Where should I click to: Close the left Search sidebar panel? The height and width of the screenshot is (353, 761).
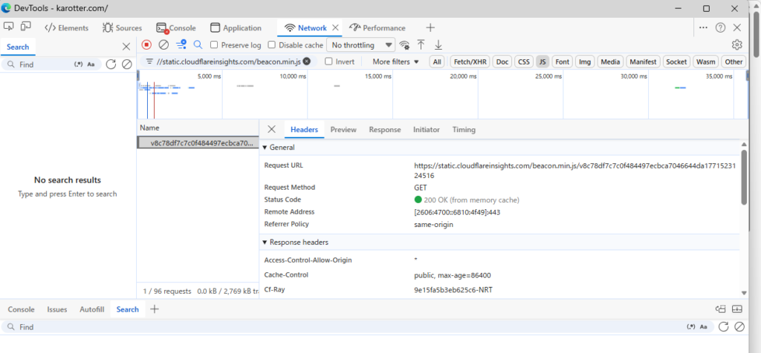point(126,47)
